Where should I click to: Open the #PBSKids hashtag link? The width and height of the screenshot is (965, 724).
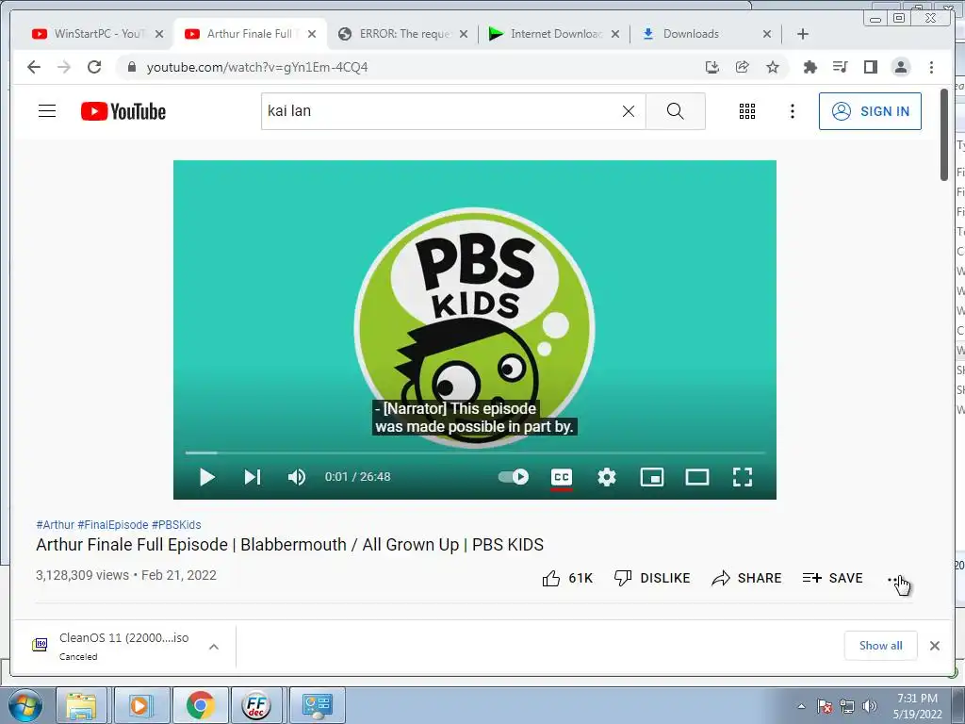(x=176, y=524)
